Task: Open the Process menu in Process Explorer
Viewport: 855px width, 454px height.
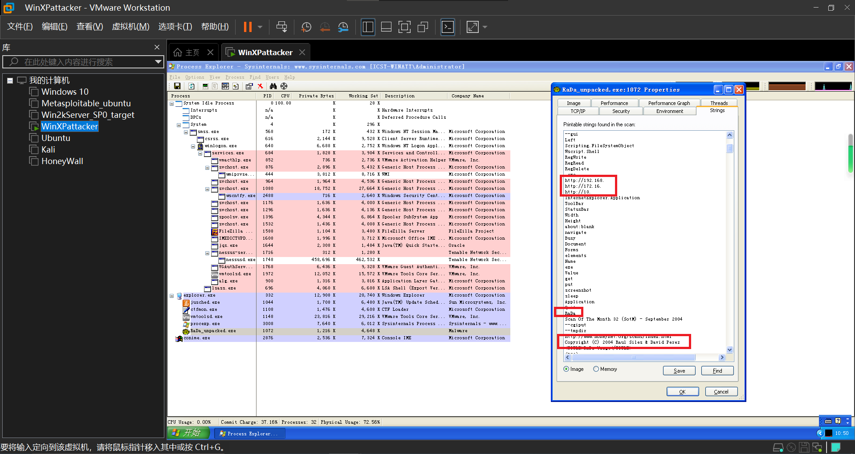Action: [235, 77]
